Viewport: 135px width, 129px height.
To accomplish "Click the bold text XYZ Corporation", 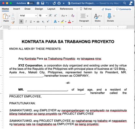I will point(30,65).
